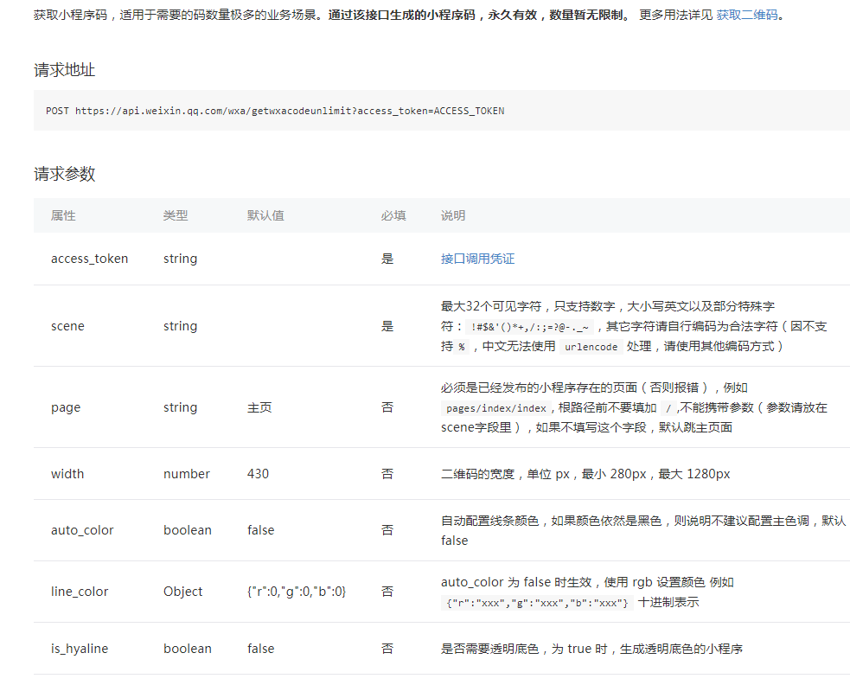The width and height of the screenshot is (850, 685).
Task: Click the urlencode inline code
Action: point(591,347)
